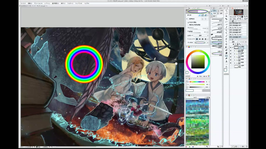Choose the 直線 straight line sub tool
Screen dimensions: 266x149
click(x=216, y=20)
